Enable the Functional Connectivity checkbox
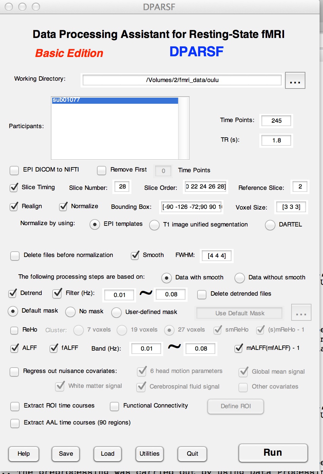This screenshot has height=474, width=323. coord(114,406)
